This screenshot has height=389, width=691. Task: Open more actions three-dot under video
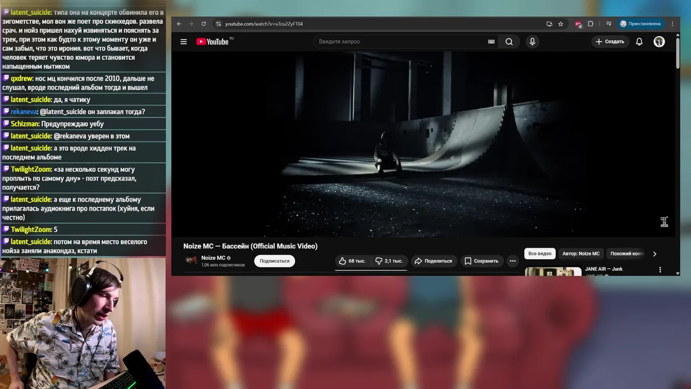coord(513,261)
